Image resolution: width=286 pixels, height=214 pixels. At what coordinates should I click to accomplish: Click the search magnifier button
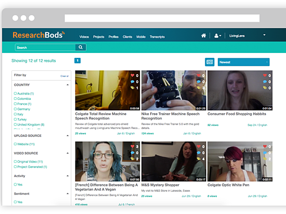pyautogui.click(x=81, y=47)
